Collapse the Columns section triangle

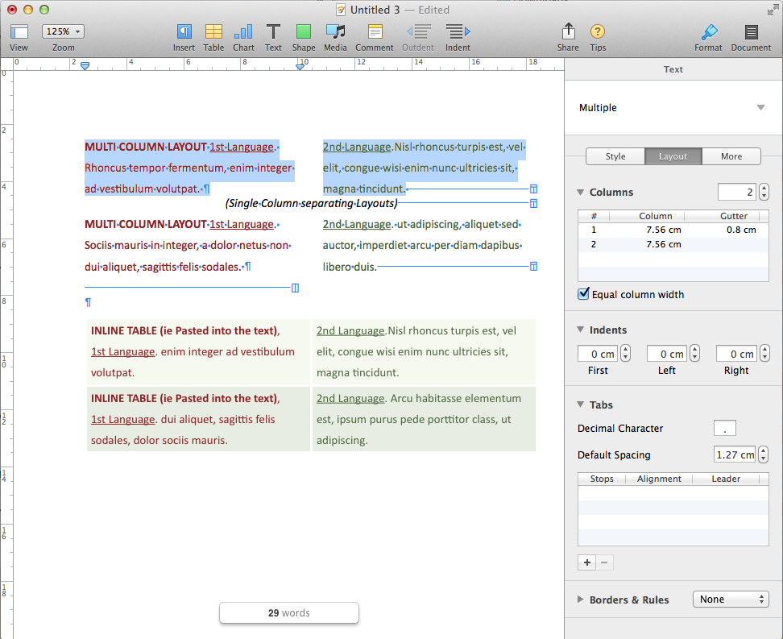(582, 193)
